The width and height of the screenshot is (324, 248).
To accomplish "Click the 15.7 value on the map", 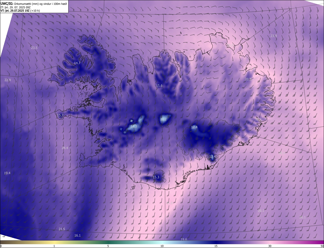I will tap(60, 115).
